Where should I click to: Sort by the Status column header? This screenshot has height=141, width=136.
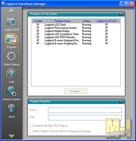point(87,21)
